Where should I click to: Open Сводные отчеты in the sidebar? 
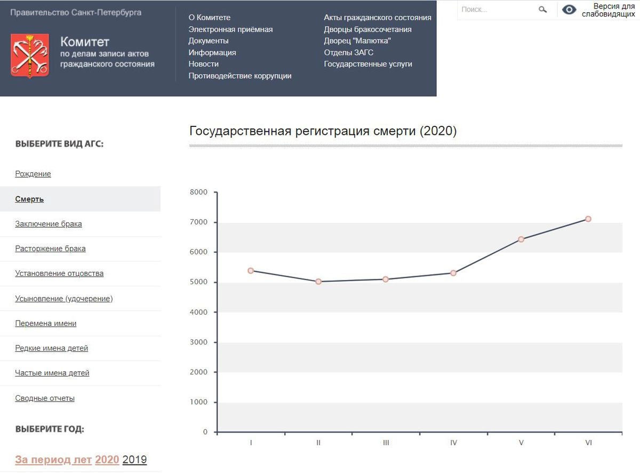coord(45,398)
